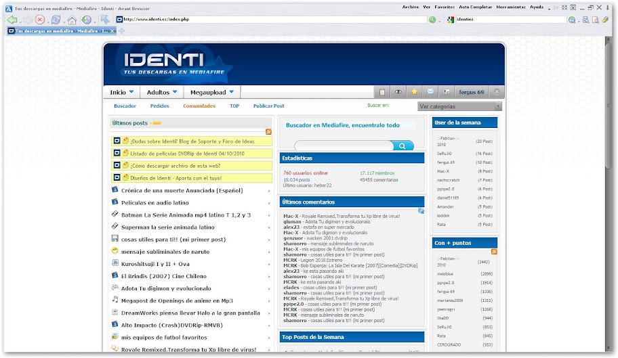This screenshot has width=618, height=358.
Task: Open the Favoritos menu
Action: pyautogui.click(x=445, y=7)
